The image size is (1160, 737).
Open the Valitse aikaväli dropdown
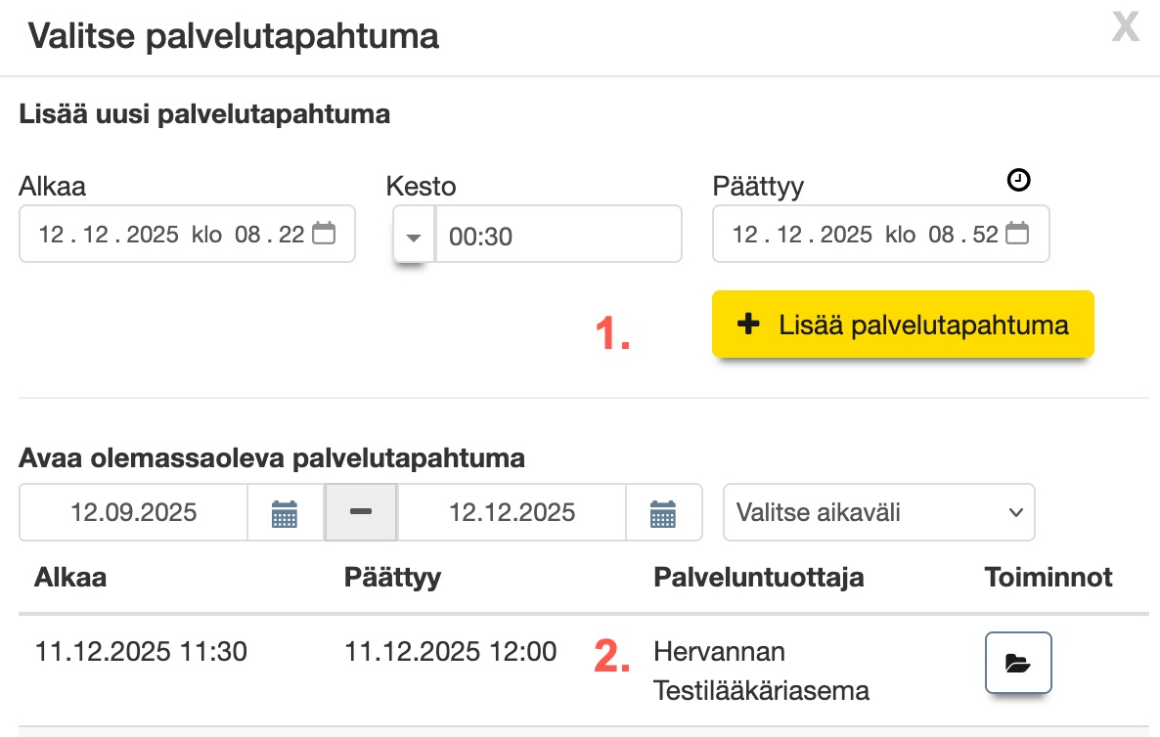coord(878,512)
